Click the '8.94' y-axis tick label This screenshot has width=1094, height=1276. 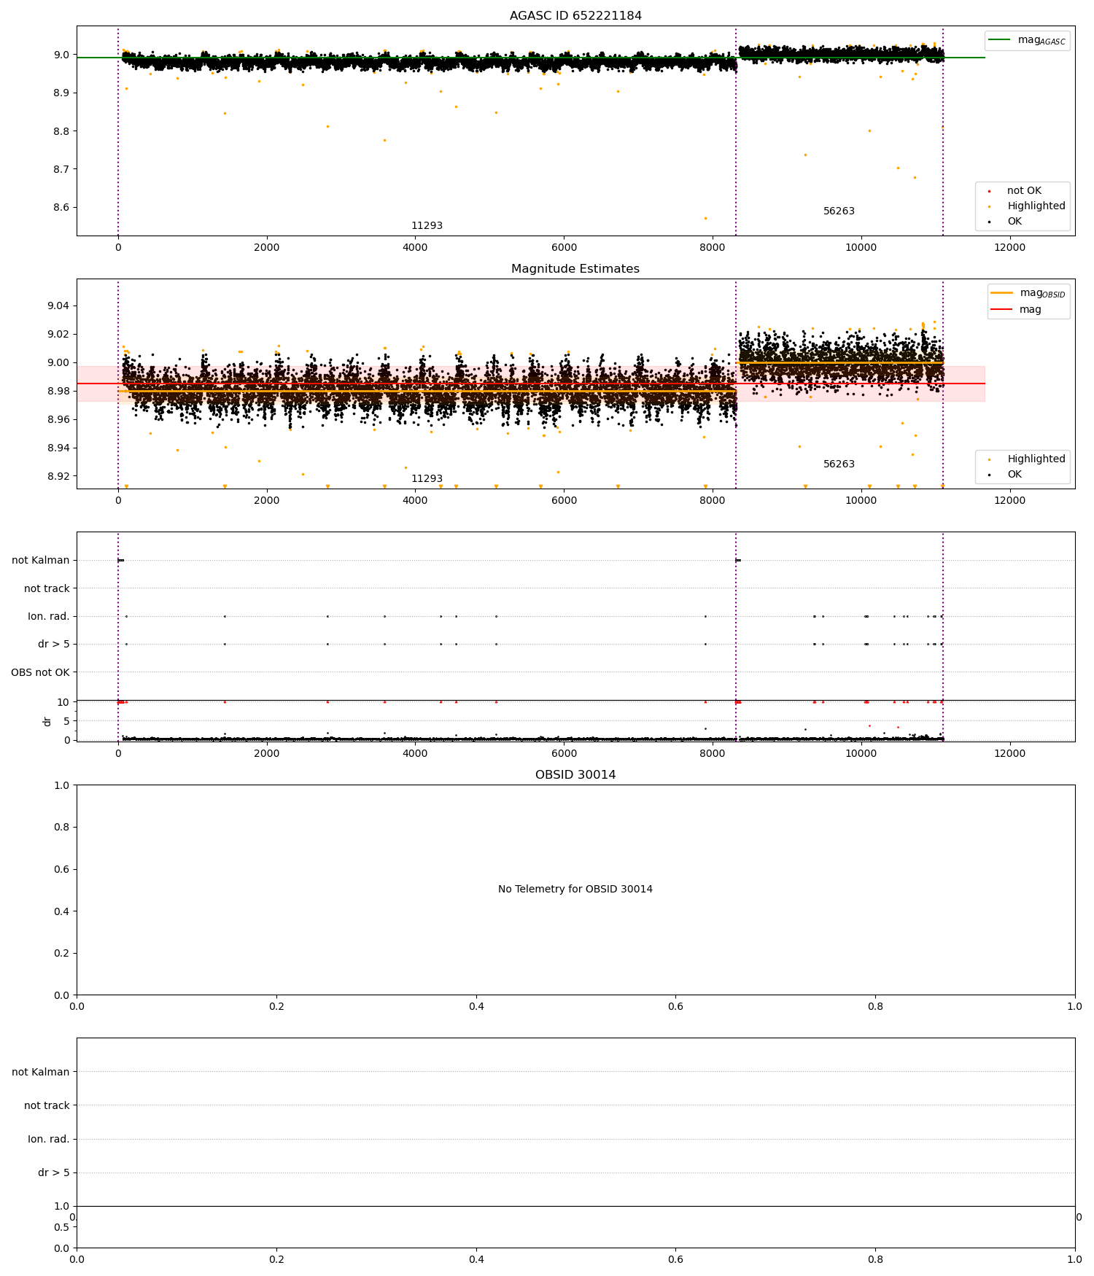pyautogui.click(x=58, y=448)
